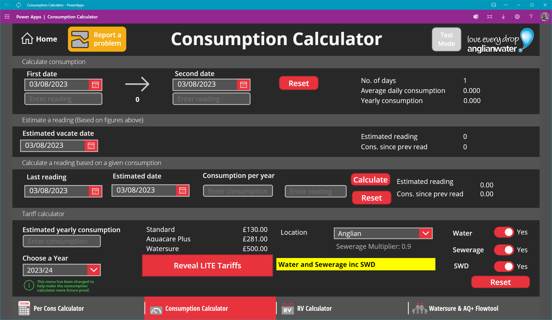Open the Choose a Year dropdown
This screenshot has width=552, height=320.
coord(94,270)
